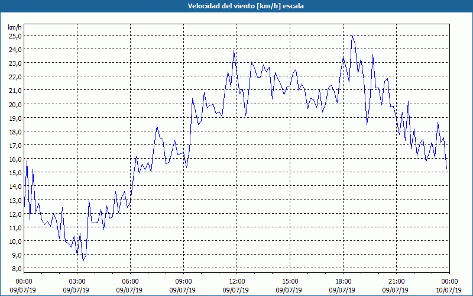Click the 9,0 axis value
Viewport: 473px width, 296px height.
pos(17,255)
